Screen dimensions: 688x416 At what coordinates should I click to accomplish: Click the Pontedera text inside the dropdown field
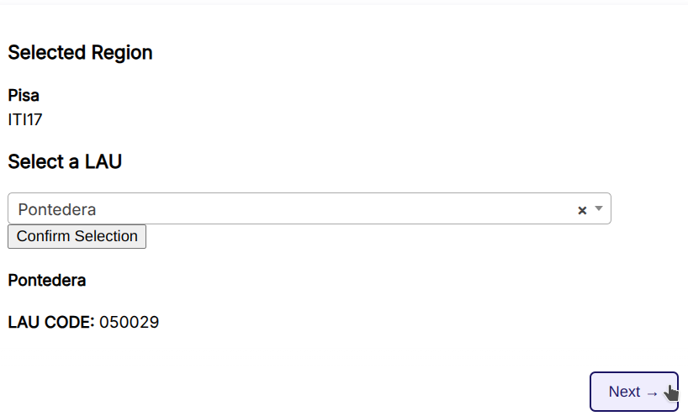point(57,209)
